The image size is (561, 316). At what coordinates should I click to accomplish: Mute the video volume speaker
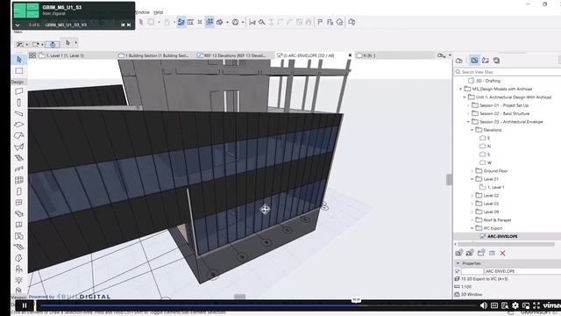coord(483,305)
